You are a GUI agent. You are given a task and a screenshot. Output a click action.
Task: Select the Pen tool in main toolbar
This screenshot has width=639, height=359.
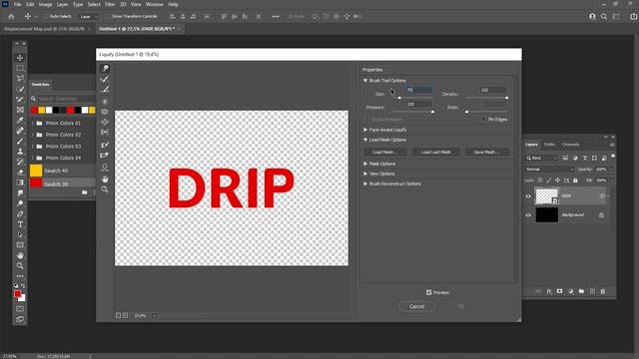click(20, 213)
